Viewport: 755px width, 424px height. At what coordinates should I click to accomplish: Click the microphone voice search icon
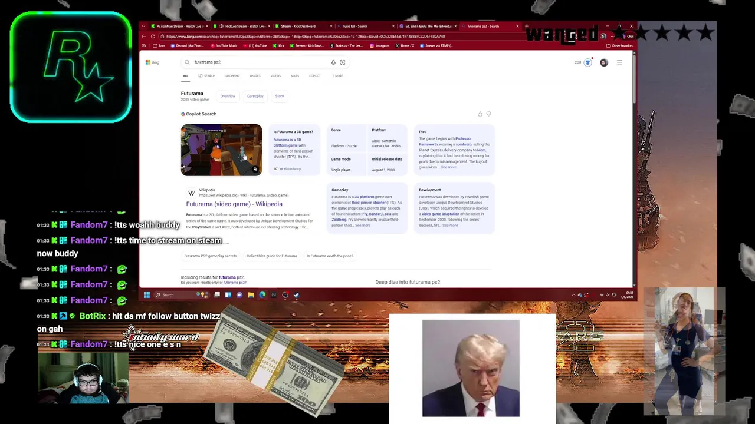point(333,62)
